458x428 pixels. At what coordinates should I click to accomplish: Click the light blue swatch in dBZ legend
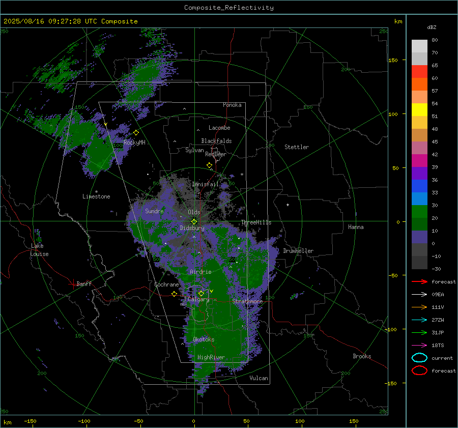click(419, 198)
